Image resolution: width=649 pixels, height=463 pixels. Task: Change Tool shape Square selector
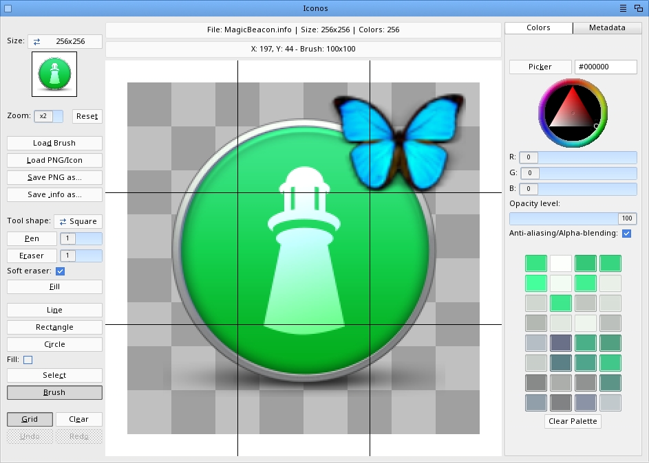[78, 221]
